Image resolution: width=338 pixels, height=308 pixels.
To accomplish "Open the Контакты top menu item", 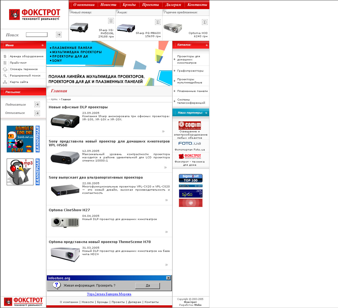I will click(197, 5).
